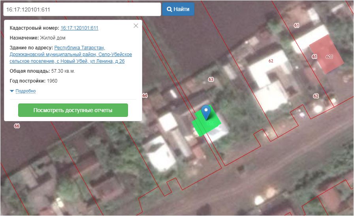The width and height of the screenshot is (354, 216).
Task: Click parcel label 61 near the map's top
Action: [297, 25]
